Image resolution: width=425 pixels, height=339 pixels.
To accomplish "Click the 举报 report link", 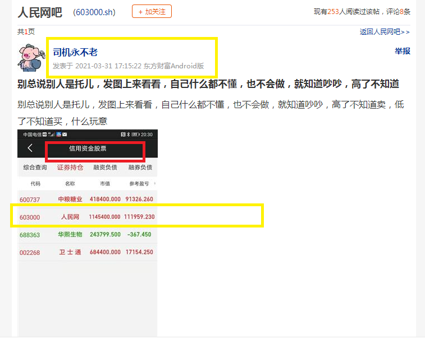I will coord(402,51).
